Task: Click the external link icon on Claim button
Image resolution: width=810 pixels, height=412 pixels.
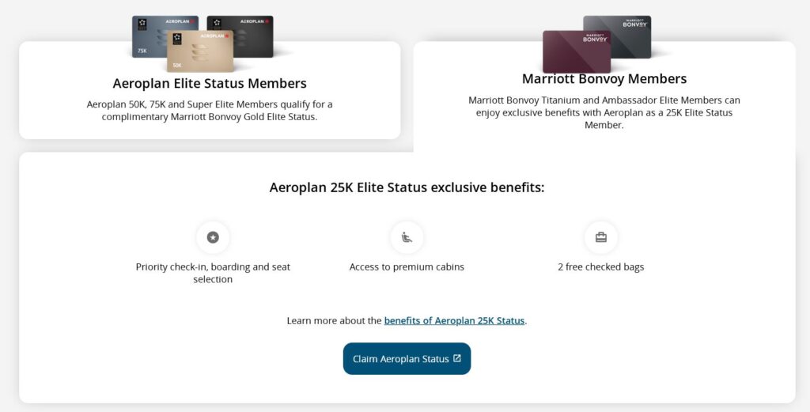Action: pos(457,358)
